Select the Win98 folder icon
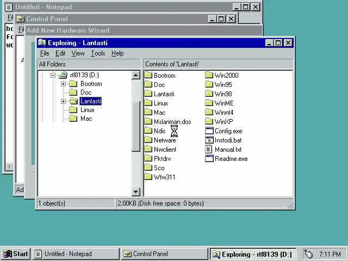Viewport: 348px width, 261px height. pos(209,94)
